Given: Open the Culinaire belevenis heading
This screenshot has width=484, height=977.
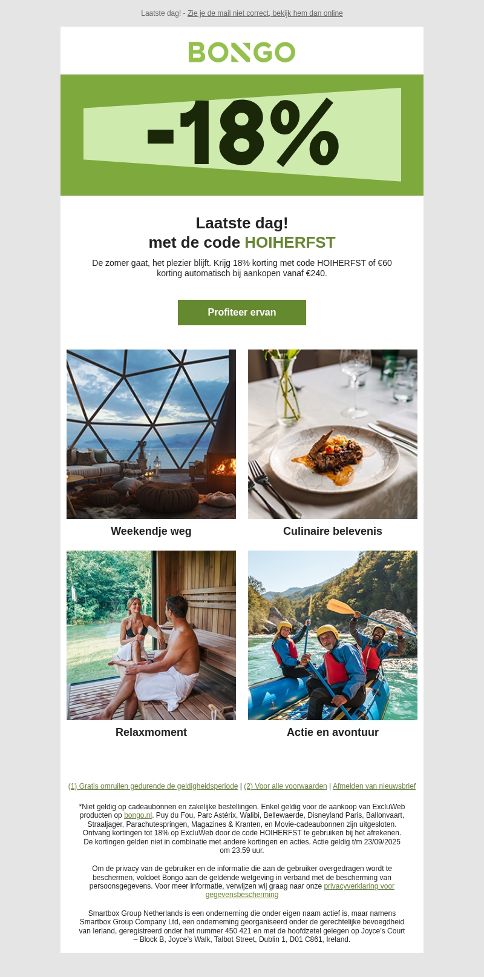Looking at the screenshot, I should (333, 531).
